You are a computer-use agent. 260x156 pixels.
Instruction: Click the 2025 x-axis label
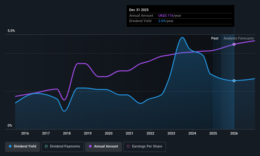213,133
